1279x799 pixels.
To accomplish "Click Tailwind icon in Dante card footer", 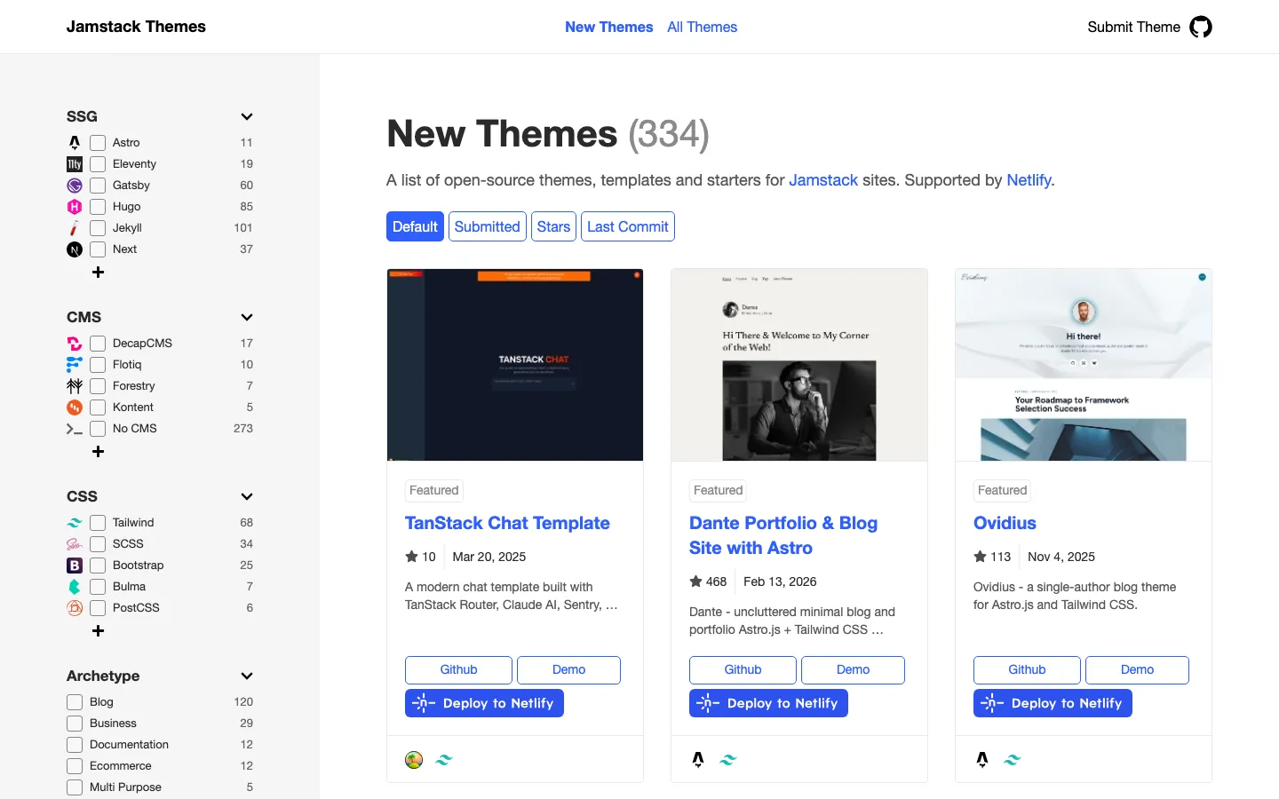I will [x=728, y=759].
